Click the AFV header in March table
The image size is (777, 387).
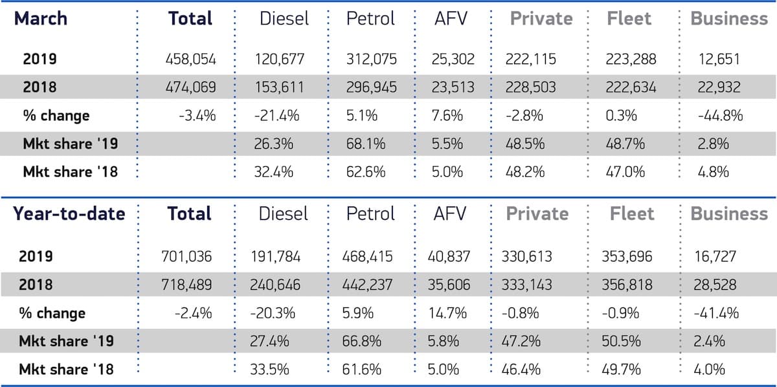coord(450,19)
